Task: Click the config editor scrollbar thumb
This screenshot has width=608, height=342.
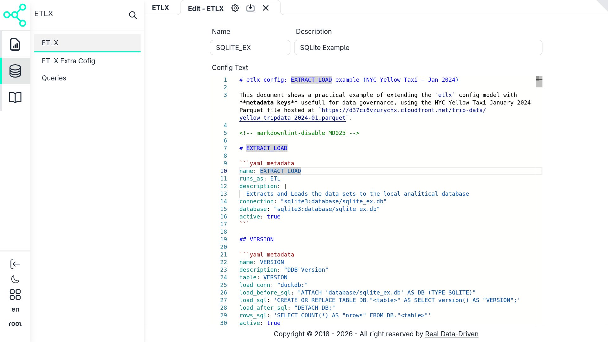Action: tap(539, 82)
